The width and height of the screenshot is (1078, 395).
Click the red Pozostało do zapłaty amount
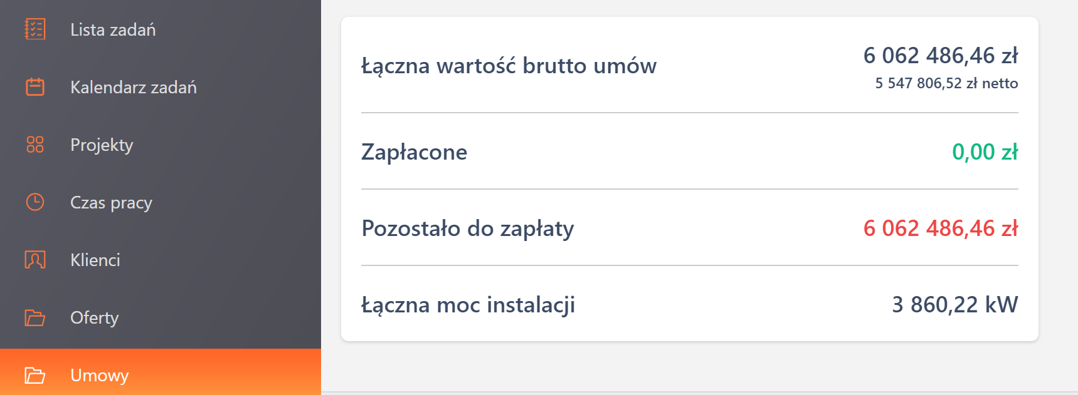point(941,228)
